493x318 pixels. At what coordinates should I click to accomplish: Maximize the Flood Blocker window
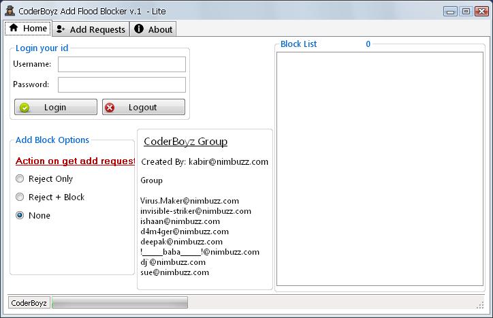pos(466,11)
